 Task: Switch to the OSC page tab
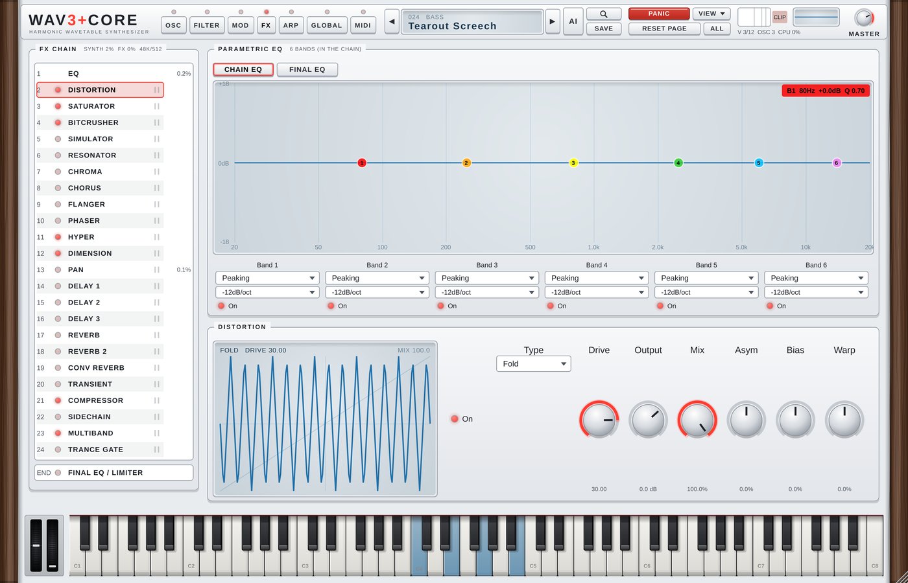(173, 25)
